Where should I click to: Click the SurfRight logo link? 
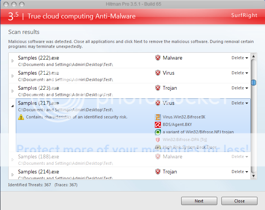coord(244,15)
